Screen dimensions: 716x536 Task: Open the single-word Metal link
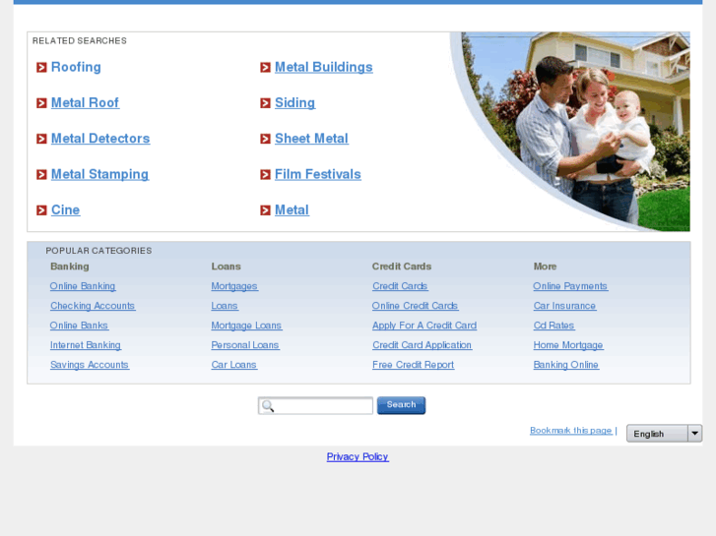[x=292, y=209]
